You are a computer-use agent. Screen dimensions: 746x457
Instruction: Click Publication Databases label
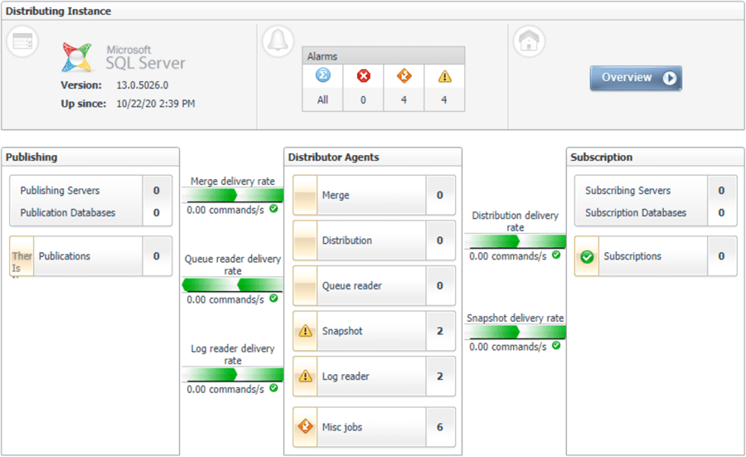pyautogui.click(x=68, y=213)
